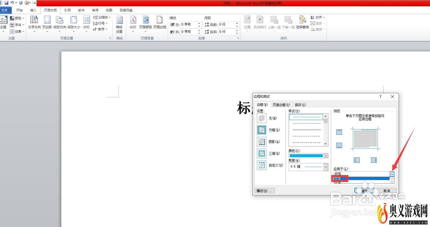Open the theme 颜色 colors dropdown
The image size is (430, 227).
pyautogui.click(x=17, y=18)
